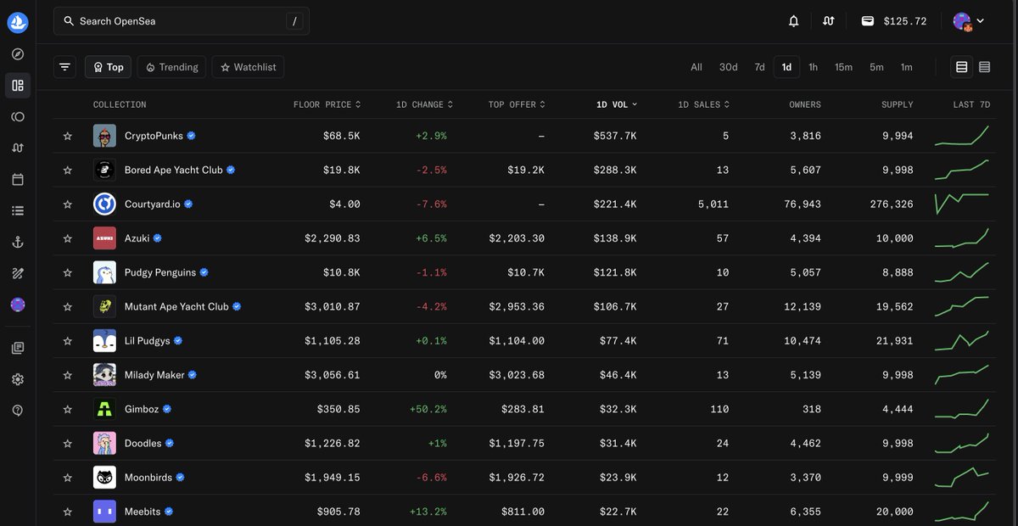Viewport: 1018px width, 526px height.
Task: Open the Tokens coin icon in sidebar
Action: coord(18,117)
